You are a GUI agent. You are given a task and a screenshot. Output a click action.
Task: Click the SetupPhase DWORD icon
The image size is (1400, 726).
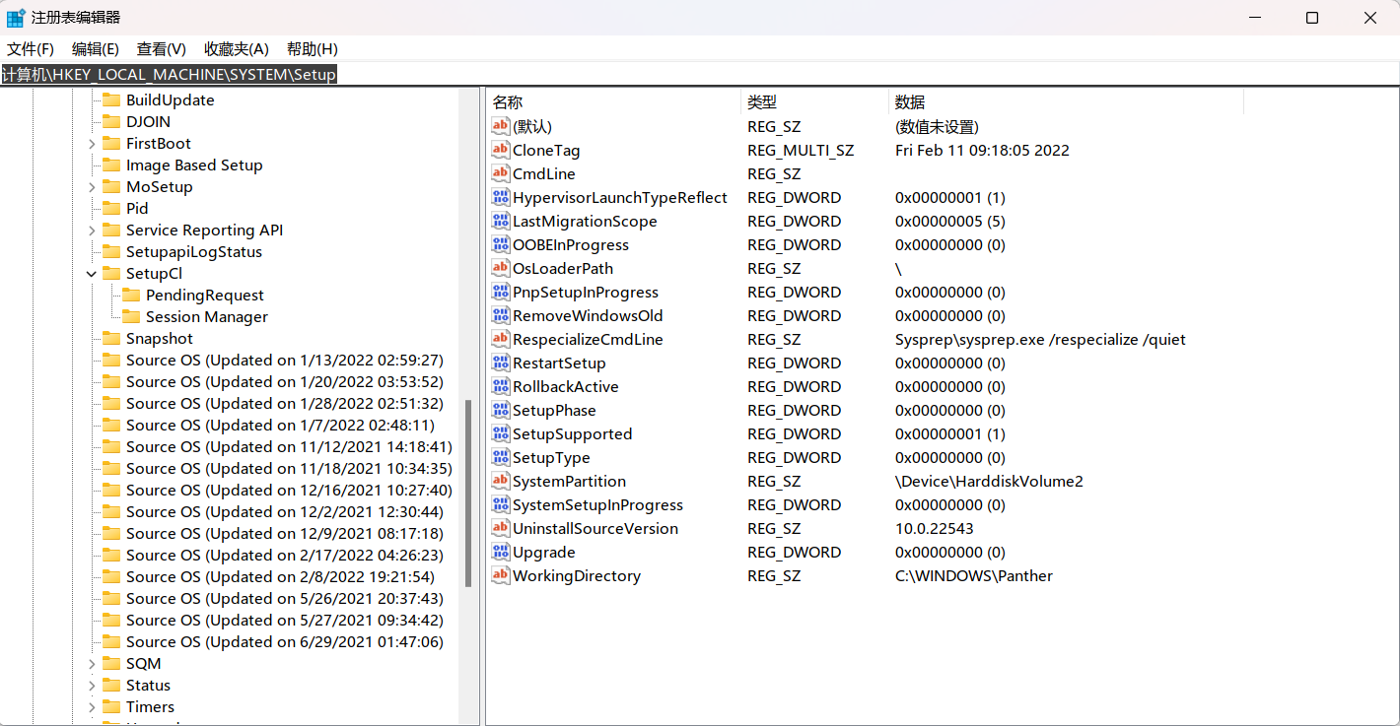point(501,411)
